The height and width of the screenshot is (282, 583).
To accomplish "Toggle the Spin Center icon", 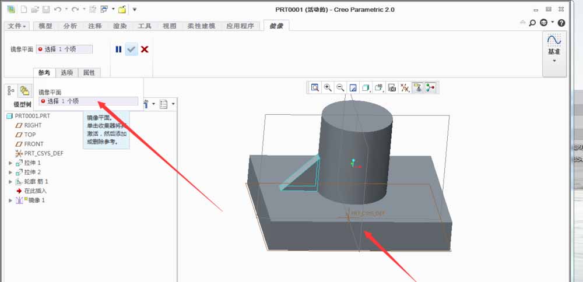I will [x=430, y=87].
